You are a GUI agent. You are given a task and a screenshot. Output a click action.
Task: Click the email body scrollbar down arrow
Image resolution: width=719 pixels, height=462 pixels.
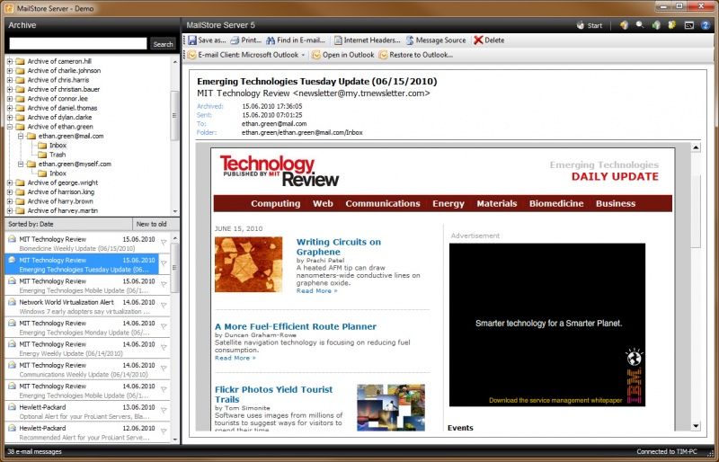696,426
